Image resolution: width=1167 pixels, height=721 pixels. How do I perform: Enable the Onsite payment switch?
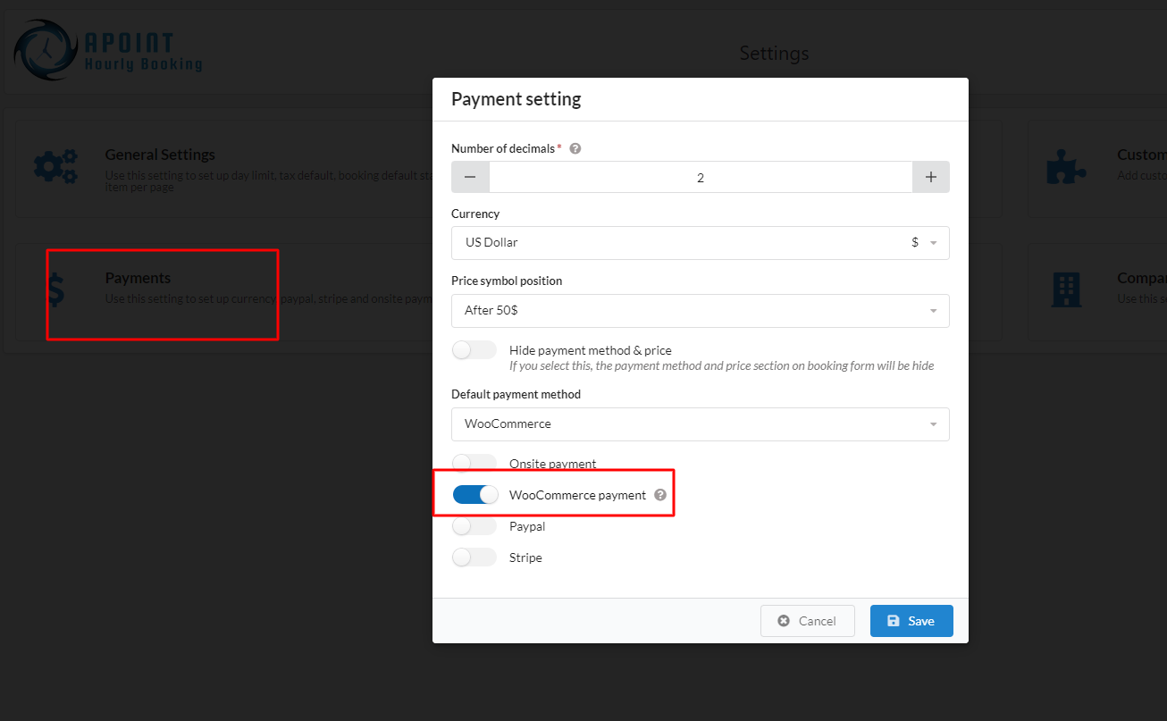point(474,463)
